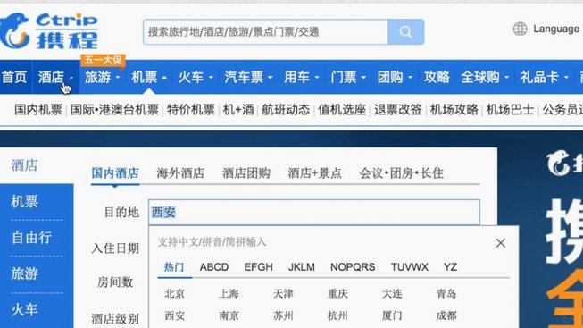Open the 航班动态 submenu link
The image size is (583, 328).
click(x=286, y=110)
